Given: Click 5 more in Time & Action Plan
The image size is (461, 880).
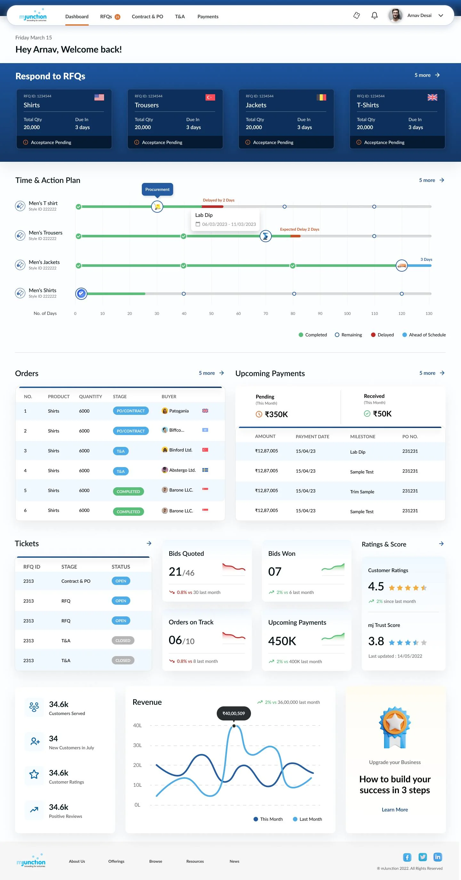Looking at the screenshot, I should (432, 180).
